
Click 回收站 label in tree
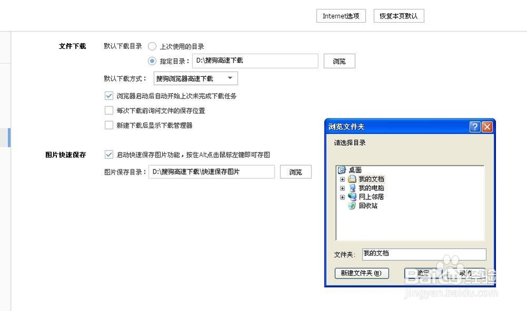click(x=368, y=206)
